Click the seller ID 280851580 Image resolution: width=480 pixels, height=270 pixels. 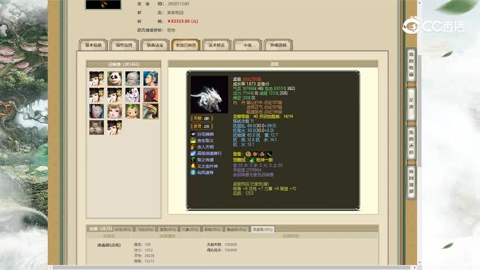[x=178, y=4]
